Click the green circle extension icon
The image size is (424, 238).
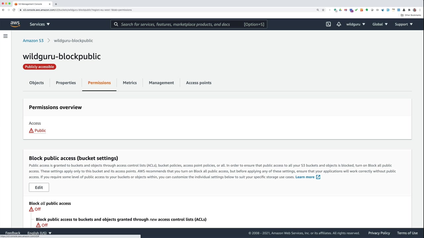(367, 10)
